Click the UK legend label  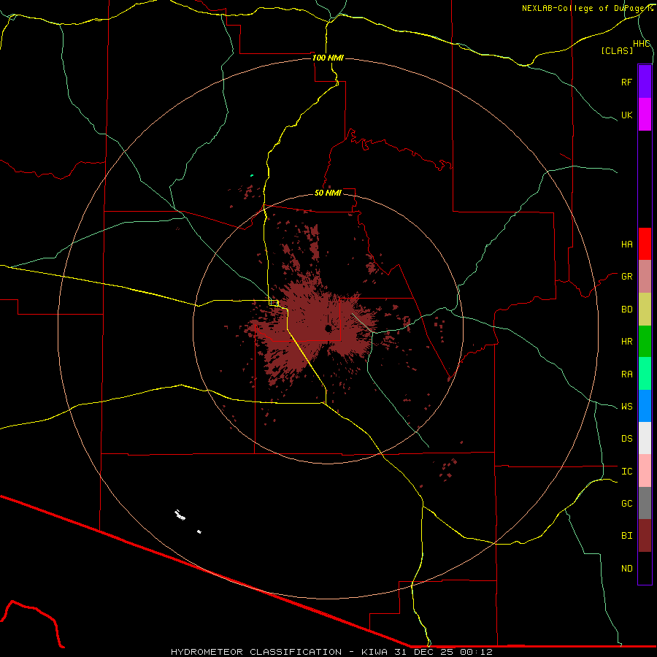click(626, 115)
